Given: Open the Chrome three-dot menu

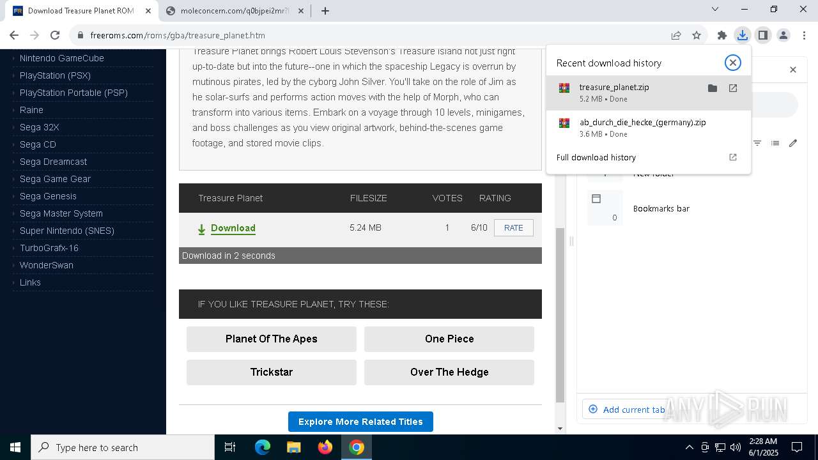Looking at the screenshot, I should (804, 35).
